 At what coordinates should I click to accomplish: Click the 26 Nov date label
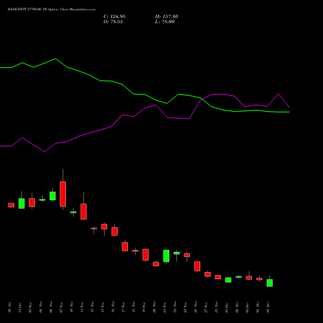[x=196, y=307]
